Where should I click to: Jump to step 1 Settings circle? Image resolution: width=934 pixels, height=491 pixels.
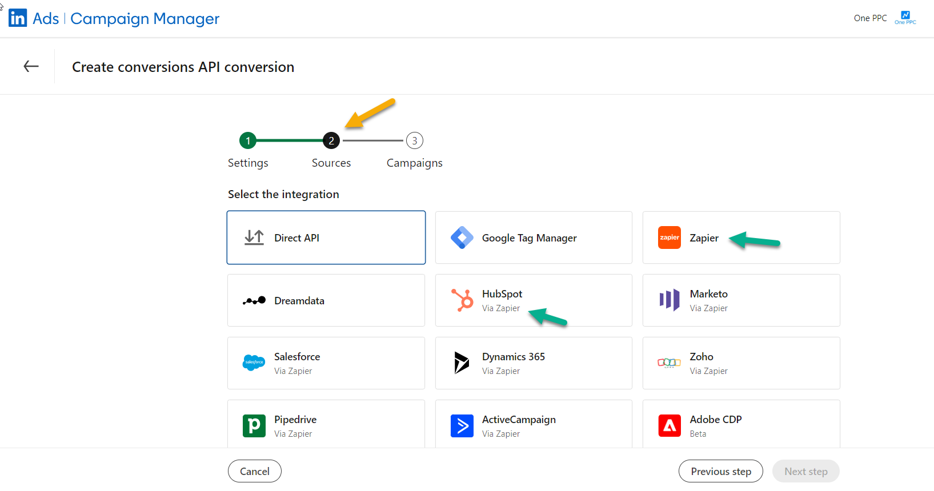pos(248,140)
